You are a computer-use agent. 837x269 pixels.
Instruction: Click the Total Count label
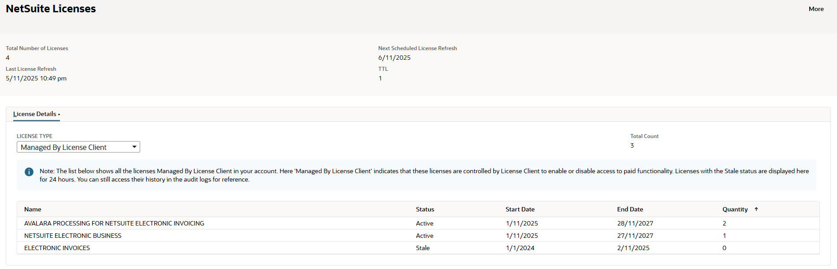tap(644, 136)
